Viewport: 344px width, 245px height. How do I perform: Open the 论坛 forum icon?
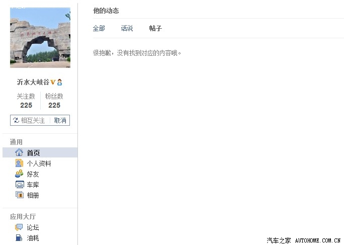(x=19, y=227)
